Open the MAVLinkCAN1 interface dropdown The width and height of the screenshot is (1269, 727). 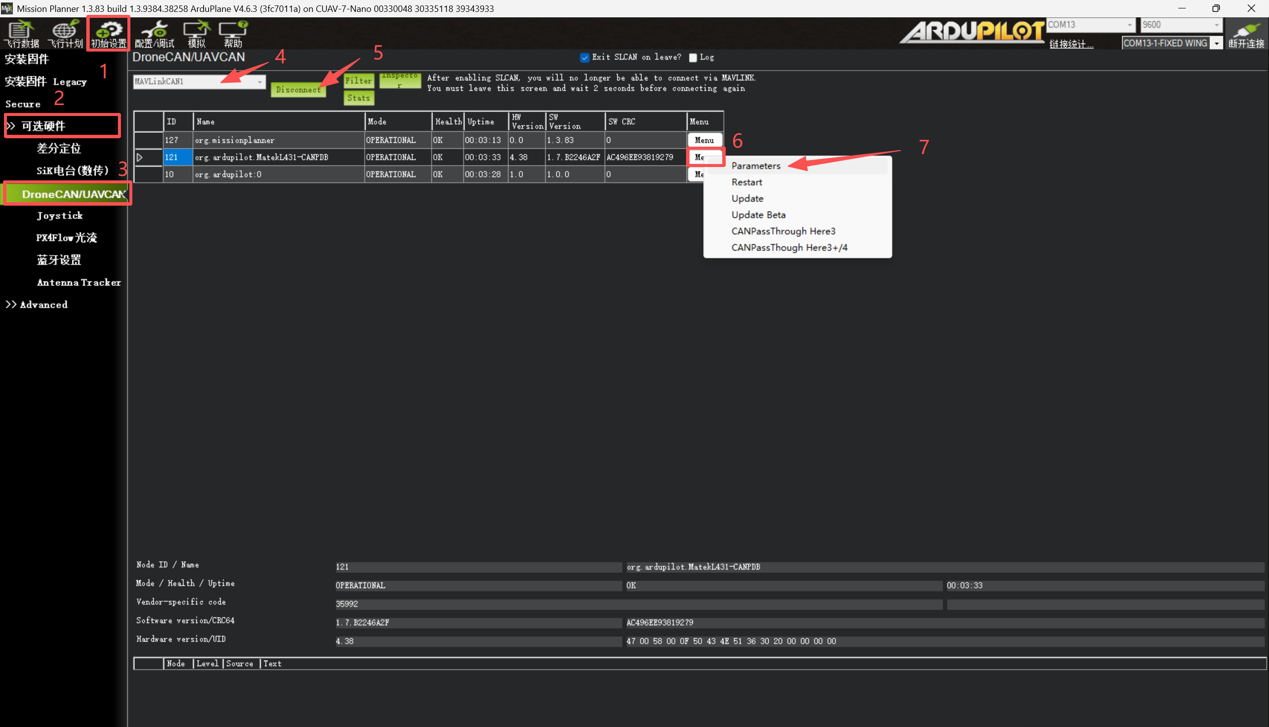point(199,81)
